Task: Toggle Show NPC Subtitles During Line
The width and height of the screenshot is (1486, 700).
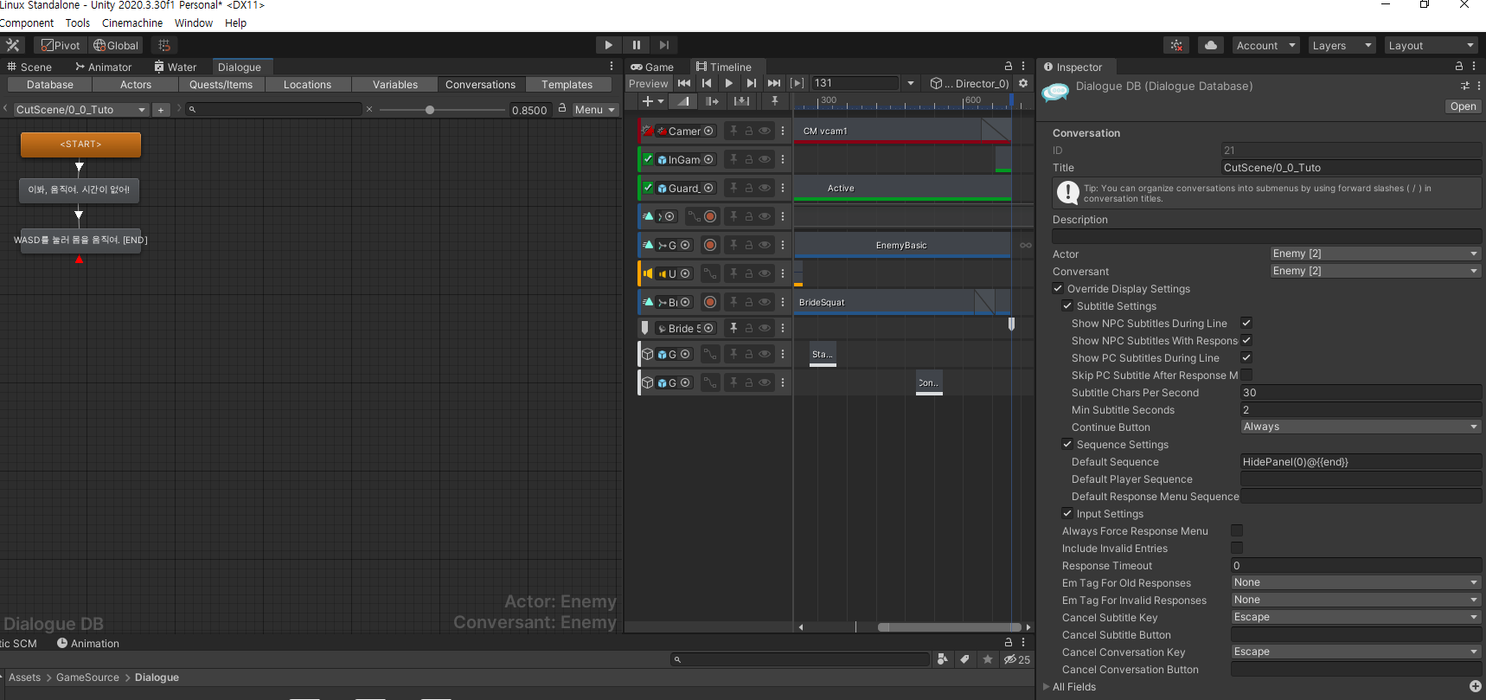Action: 1246,323
